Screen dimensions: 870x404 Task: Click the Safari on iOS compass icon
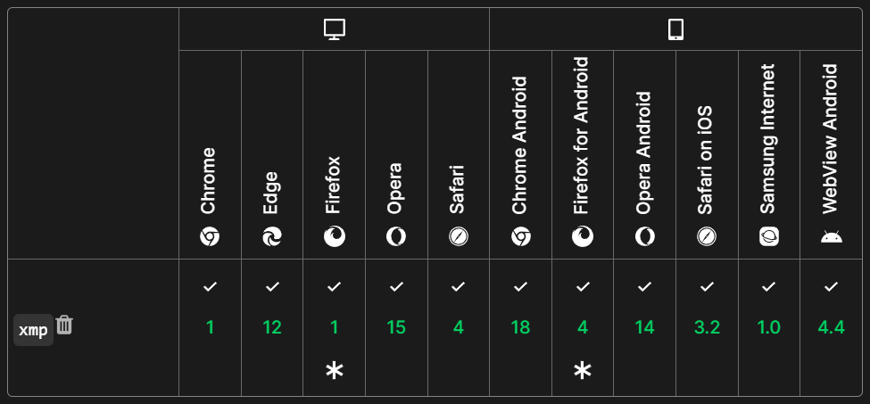pos(707,237)
